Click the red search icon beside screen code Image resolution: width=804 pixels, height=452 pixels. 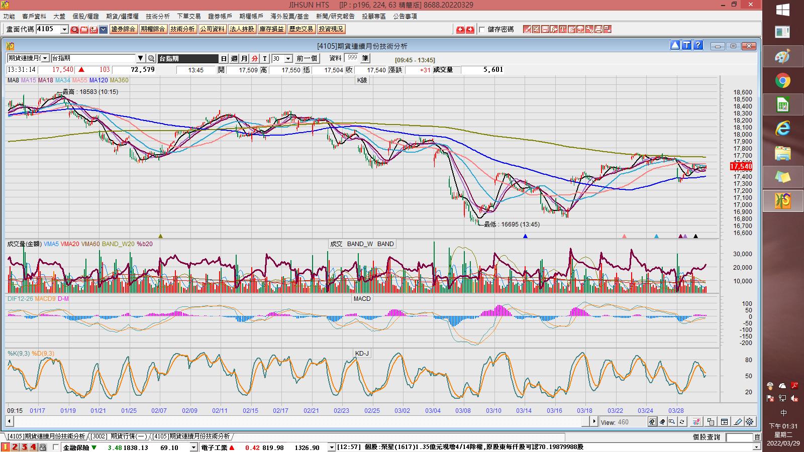pyautogui.click(x=74, y=30)
